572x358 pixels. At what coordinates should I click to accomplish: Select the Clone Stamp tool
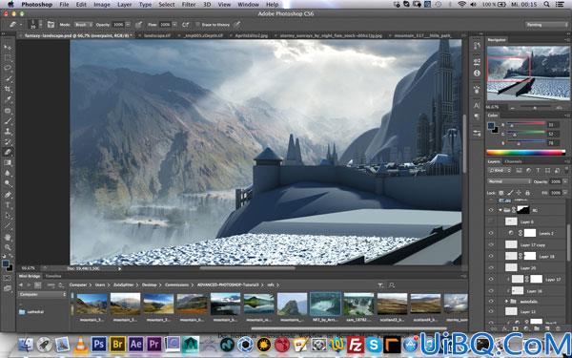(x=8, y=131)
